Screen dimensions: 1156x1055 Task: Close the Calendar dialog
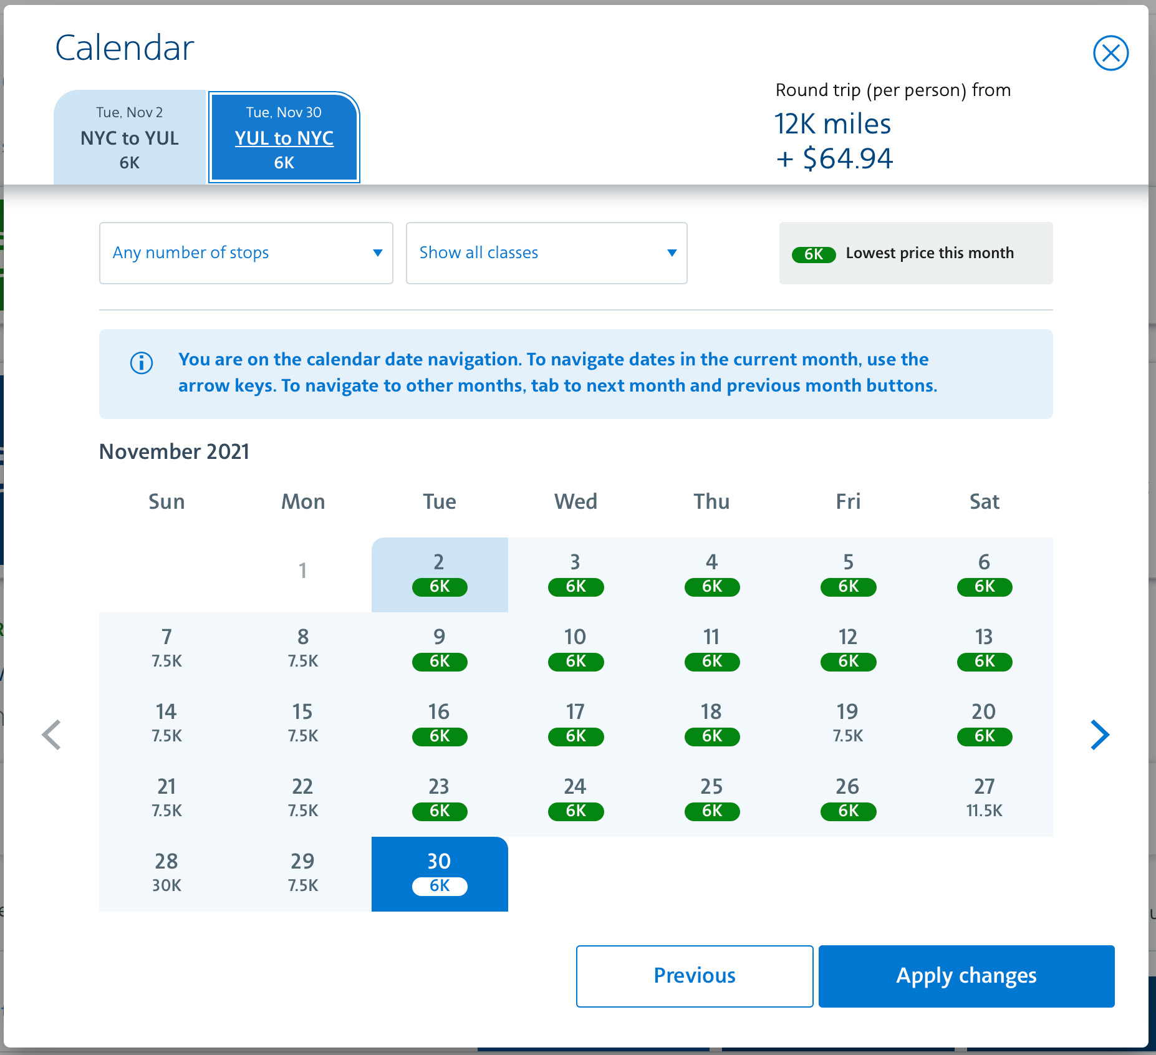[x=1110, y=53]
